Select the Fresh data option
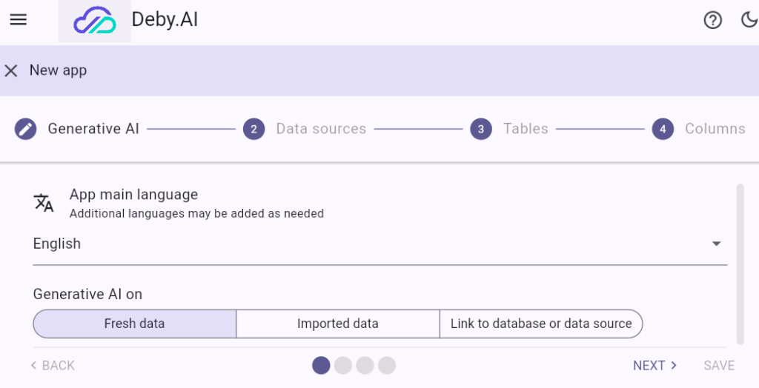The height and width of the screenshot is (388, 759). (x=135, y=324)
